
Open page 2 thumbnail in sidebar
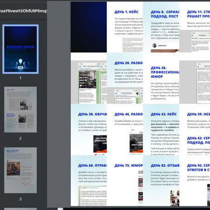(20, 110)
